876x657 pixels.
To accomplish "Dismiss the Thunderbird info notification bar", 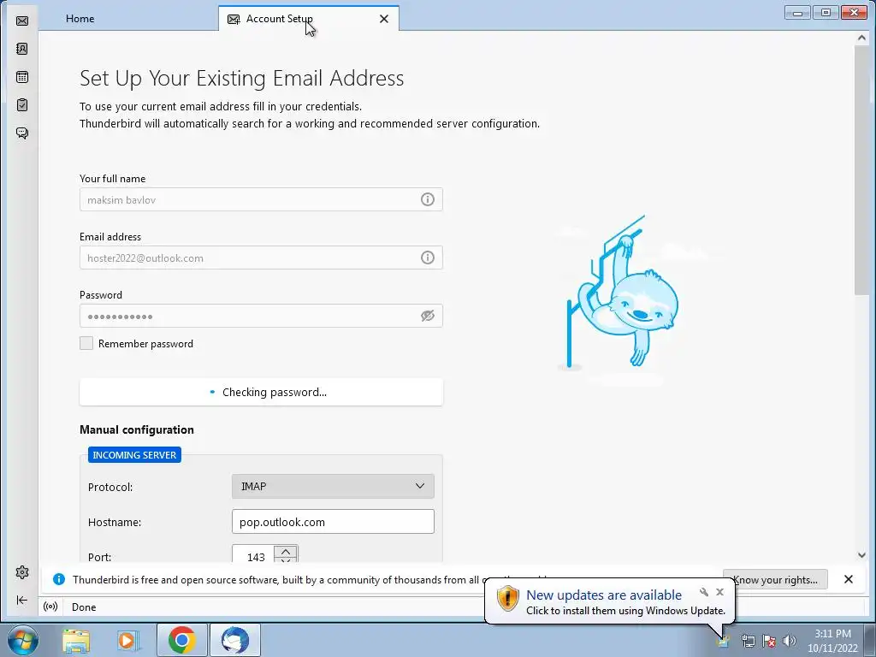I will click(x=848, y=579).
